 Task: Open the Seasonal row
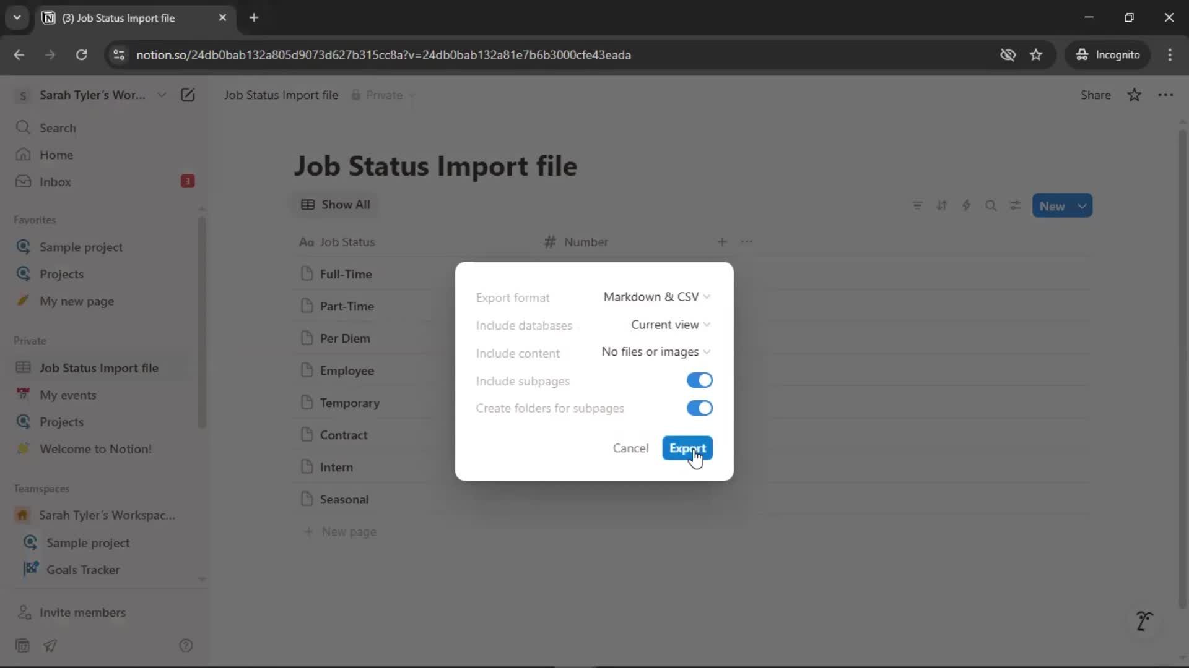[344, 499]
